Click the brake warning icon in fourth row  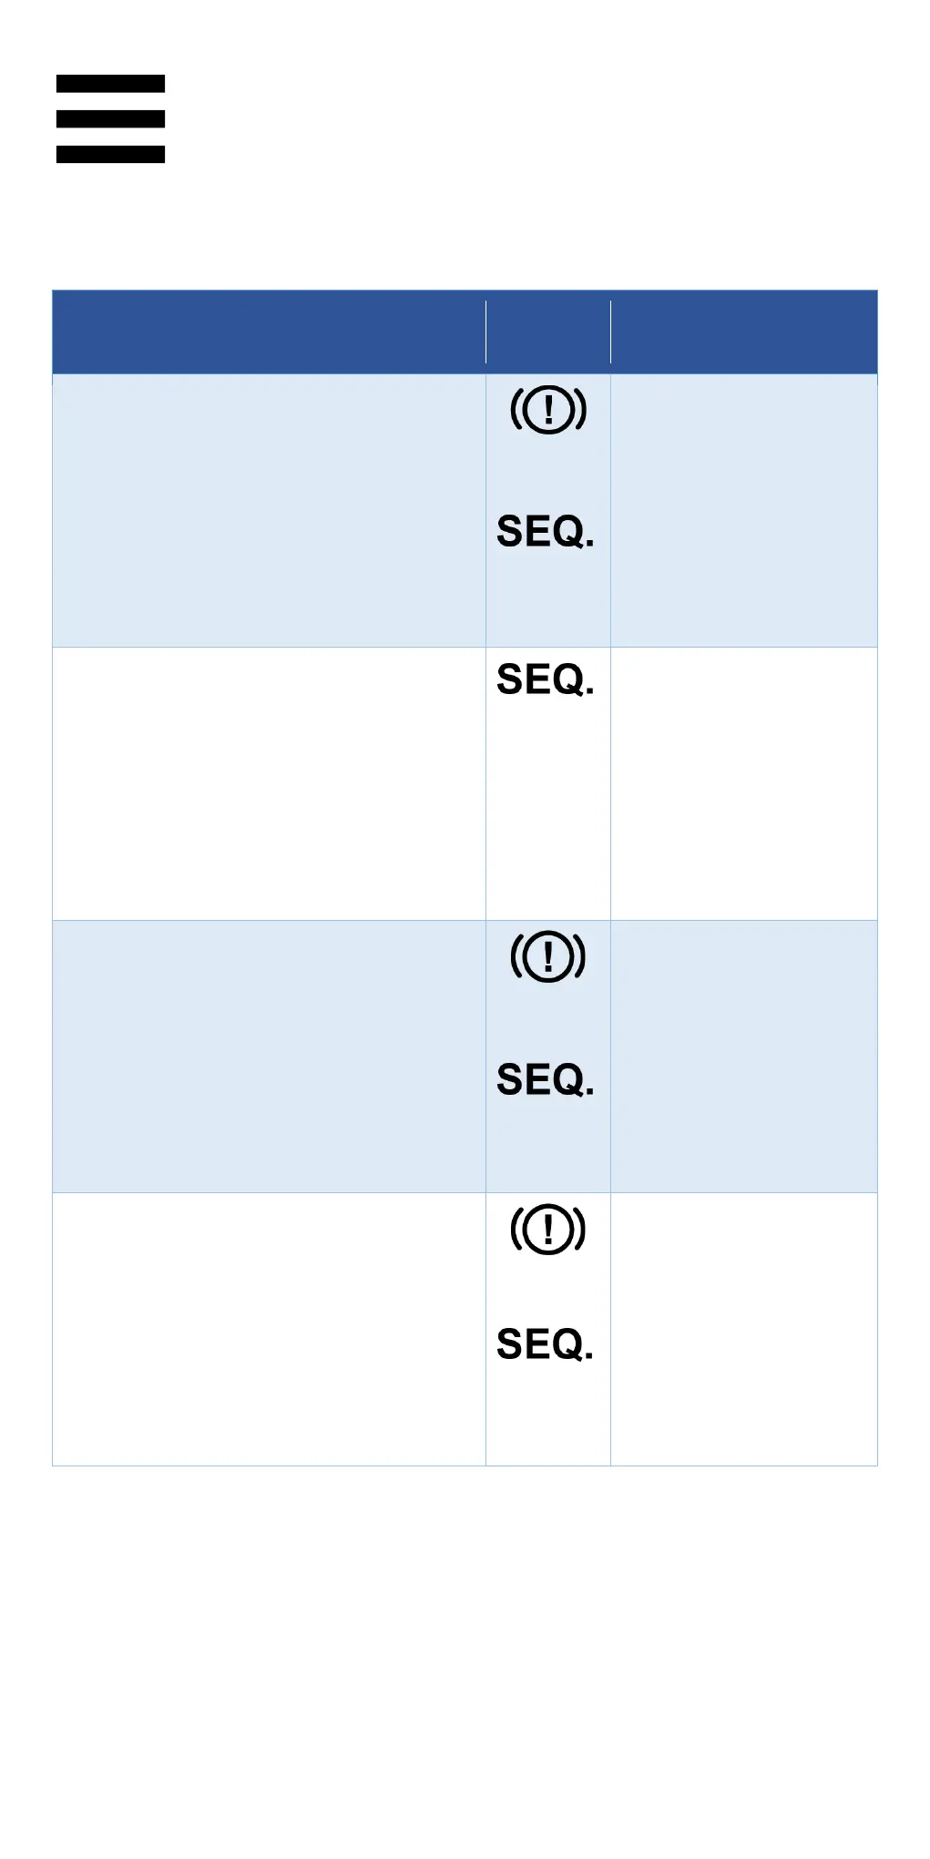pyautogui.click(x=547, y=1230)
